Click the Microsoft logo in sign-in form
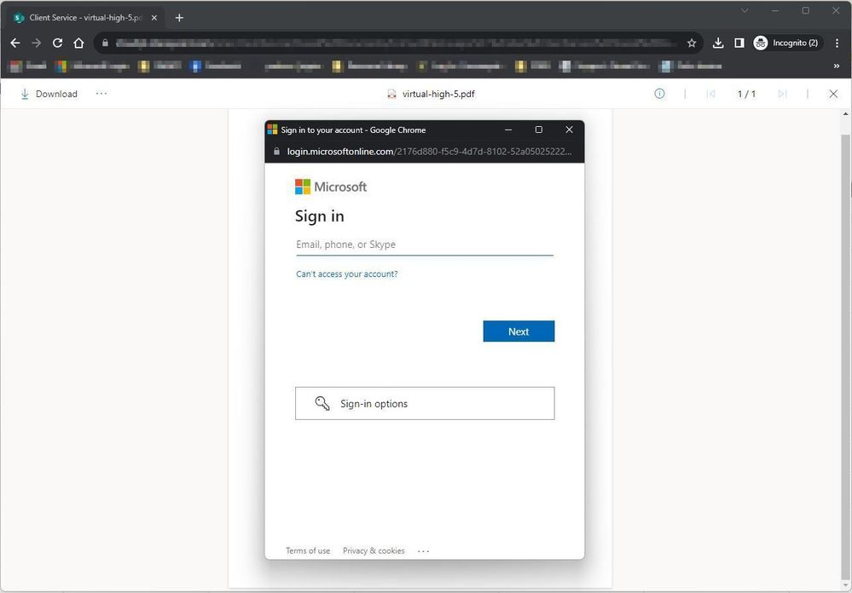This screenshot has width=852, height=593. [330, 187]
